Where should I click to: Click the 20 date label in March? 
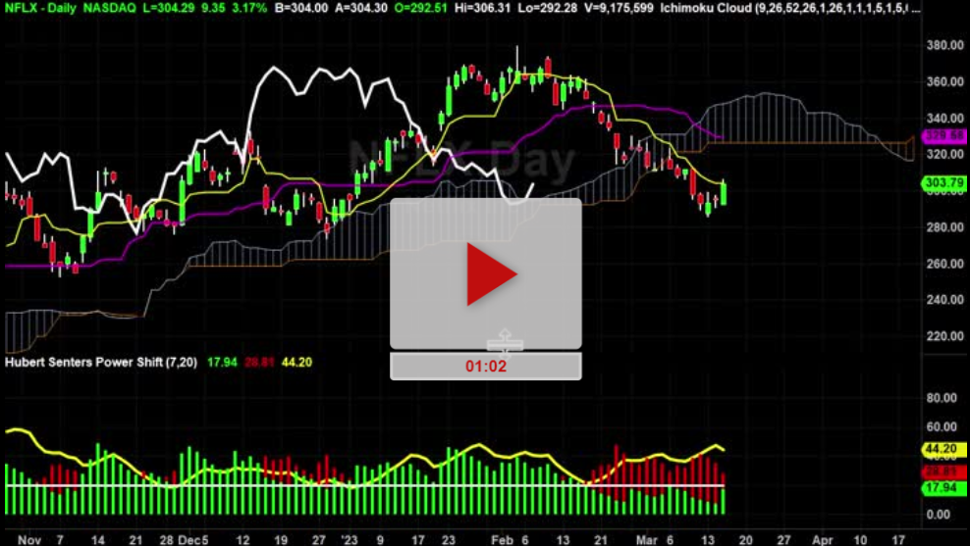(x=745, y=540)
